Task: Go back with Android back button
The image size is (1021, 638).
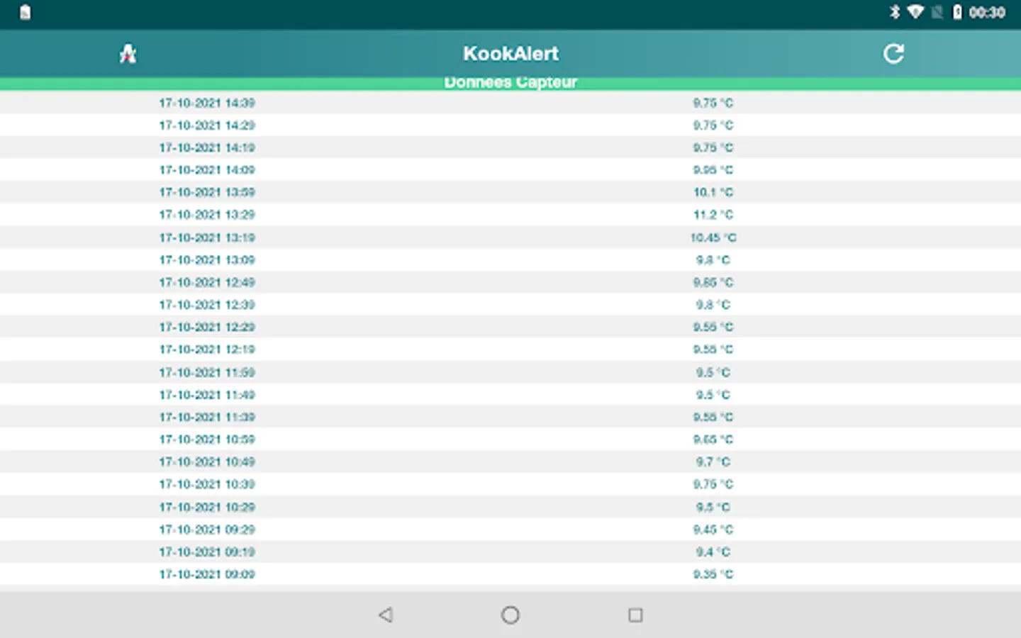Action: 386,615
